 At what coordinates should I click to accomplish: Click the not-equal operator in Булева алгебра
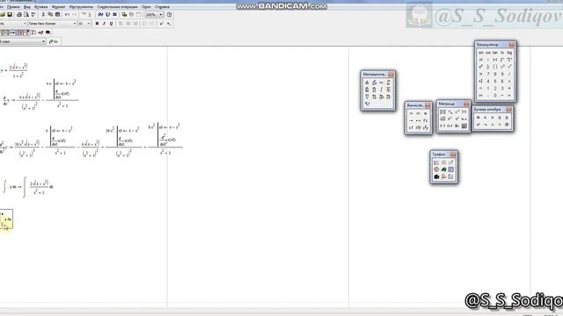(x=478, y=125)
